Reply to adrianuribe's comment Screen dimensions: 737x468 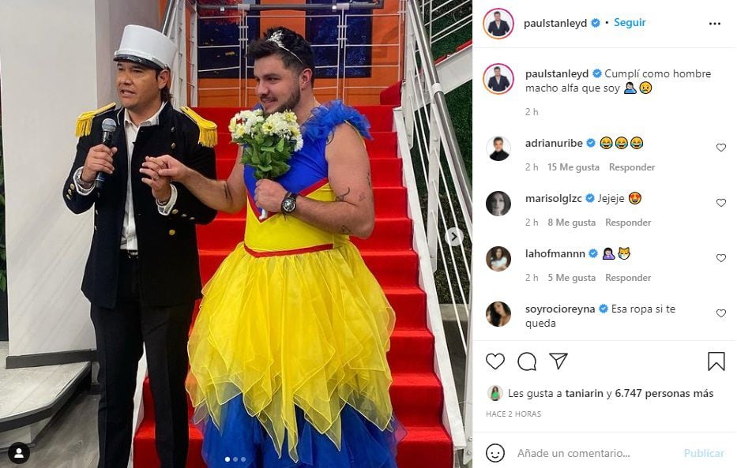coord(632,167)
